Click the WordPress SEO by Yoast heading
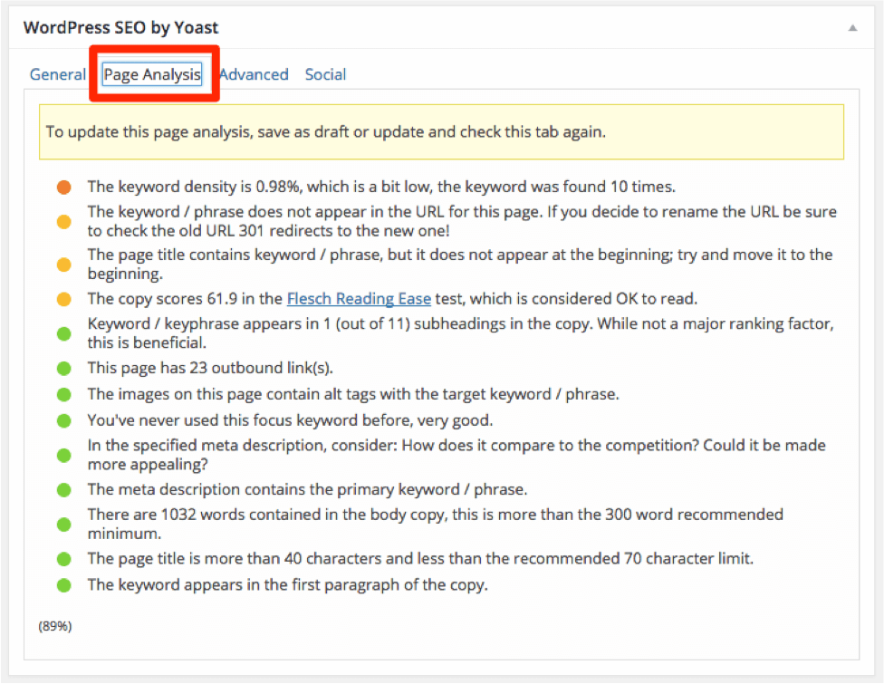Viewport: 884px width, 684px height. (x=120, y=27)
